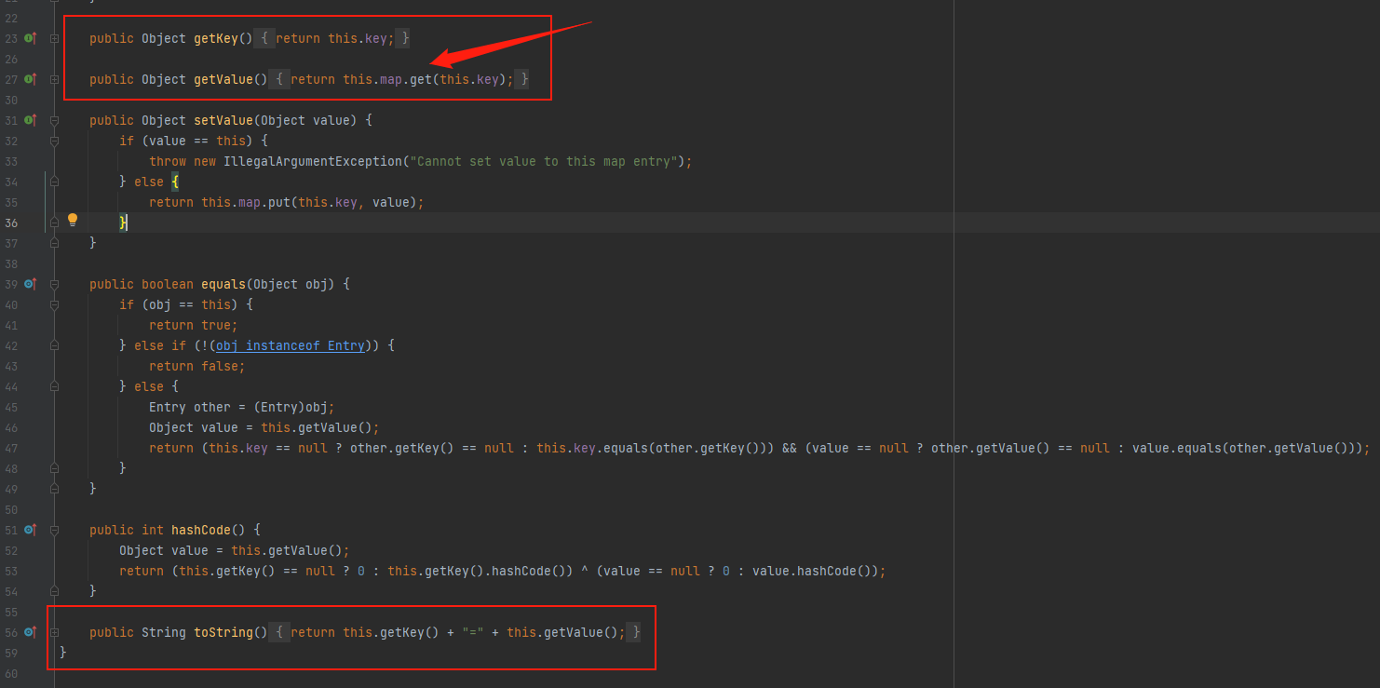
Task: Collapse the hashCode method using its fold marker
Action: [x=54, y=530]
